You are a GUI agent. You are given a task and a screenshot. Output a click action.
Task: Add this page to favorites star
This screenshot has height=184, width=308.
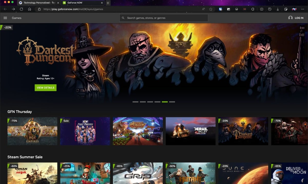coord(211,9)
